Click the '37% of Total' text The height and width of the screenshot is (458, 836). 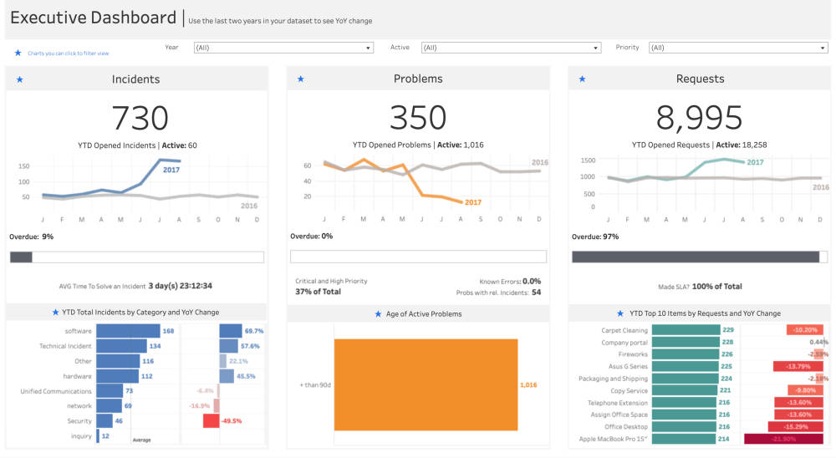pos(318,292)
